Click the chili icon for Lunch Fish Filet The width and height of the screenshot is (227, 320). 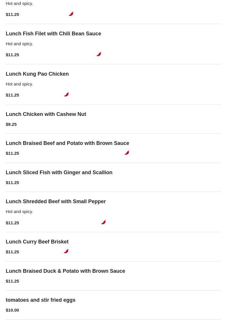pyautogui.click(x=99, y=54)
